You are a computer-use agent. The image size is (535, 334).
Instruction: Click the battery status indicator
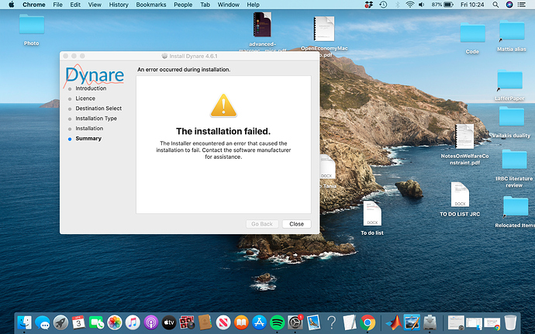click(442, 5)
